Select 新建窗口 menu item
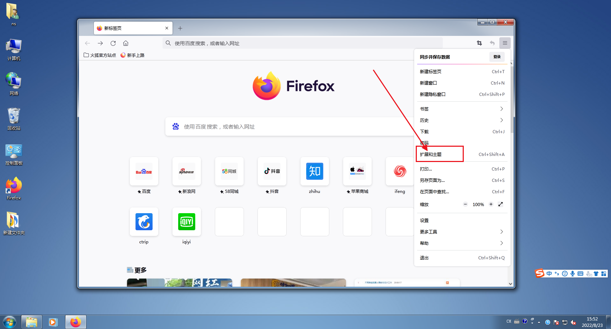 (x=462, y=83)
